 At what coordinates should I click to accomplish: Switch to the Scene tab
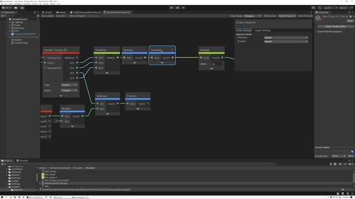coord(47,12)
